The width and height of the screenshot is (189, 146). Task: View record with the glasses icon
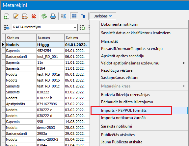point(25,16)
